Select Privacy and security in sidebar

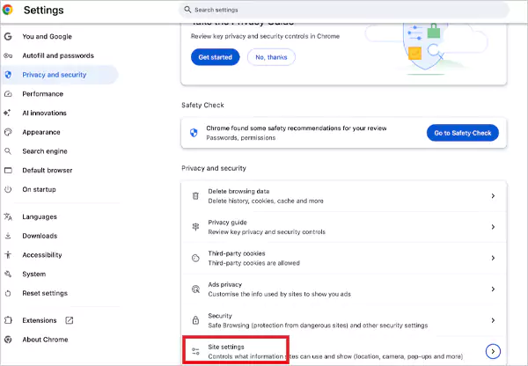point(60,75)
